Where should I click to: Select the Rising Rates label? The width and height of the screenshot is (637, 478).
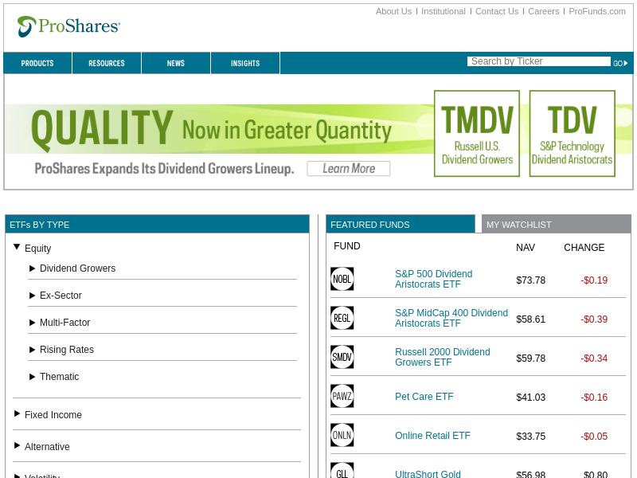(x=67, y=350)
